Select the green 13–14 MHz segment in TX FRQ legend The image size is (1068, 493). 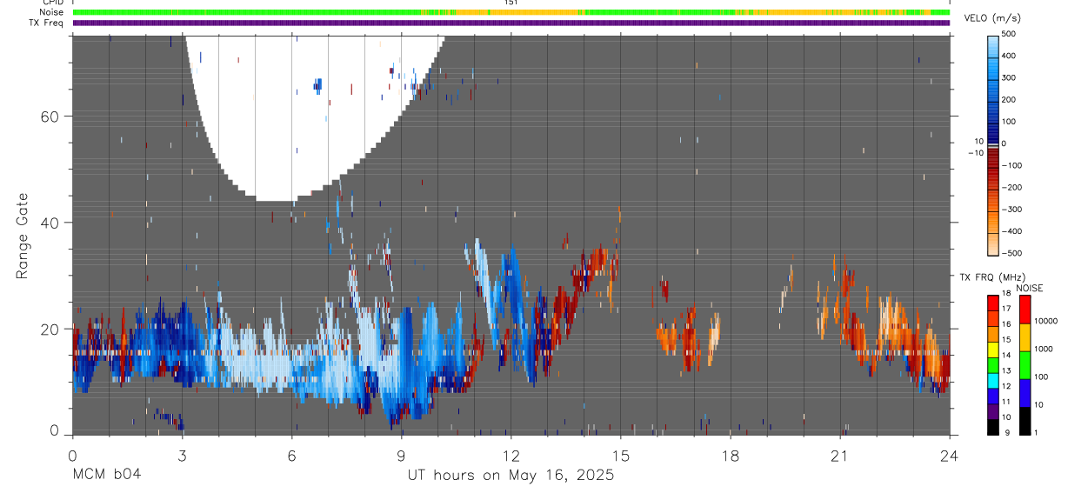pyautogui.click(x=994, y=364)
